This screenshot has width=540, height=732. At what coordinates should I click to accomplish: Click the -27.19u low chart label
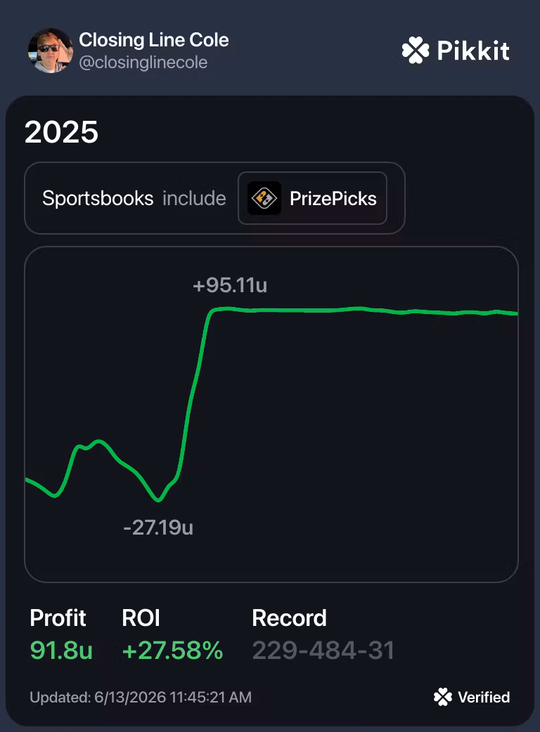pos(158,528)
